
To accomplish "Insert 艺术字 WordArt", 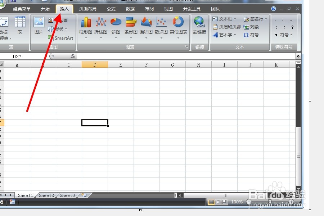I will click(224, 35).
